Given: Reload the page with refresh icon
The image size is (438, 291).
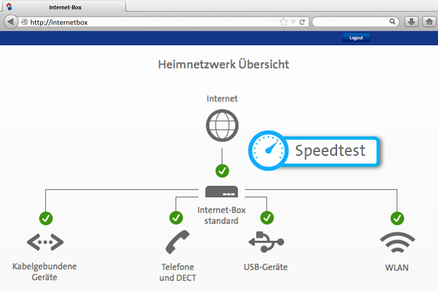Looking at the screenshot, I should pos(302,22).
